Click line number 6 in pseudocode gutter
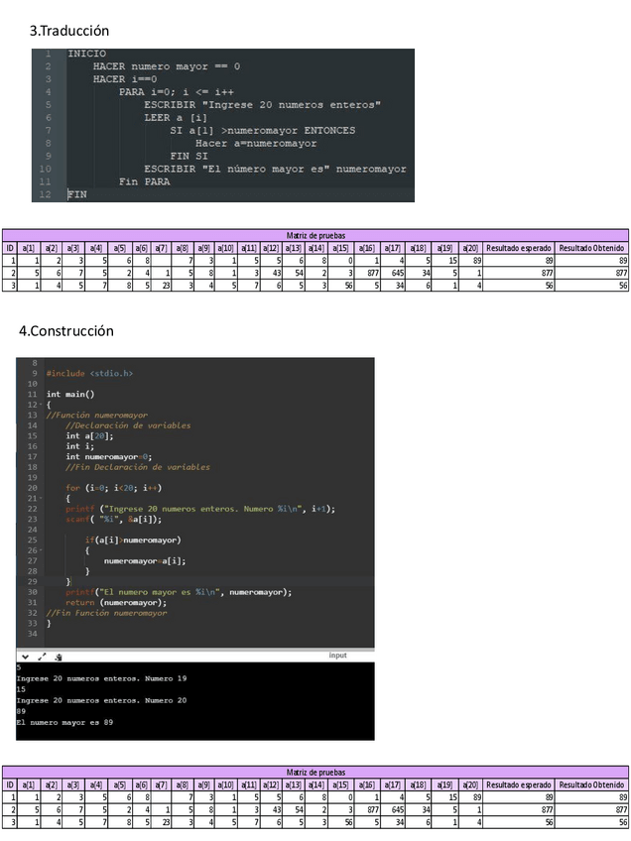 tap(48, 118)
